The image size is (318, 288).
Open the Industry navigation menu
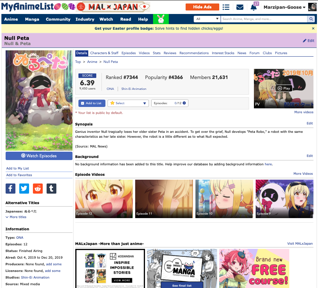(85, 19)
